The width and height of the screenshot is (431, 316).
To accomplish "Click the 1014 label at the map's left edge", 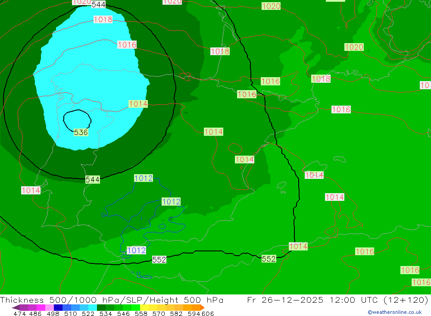I will [31, 190].
